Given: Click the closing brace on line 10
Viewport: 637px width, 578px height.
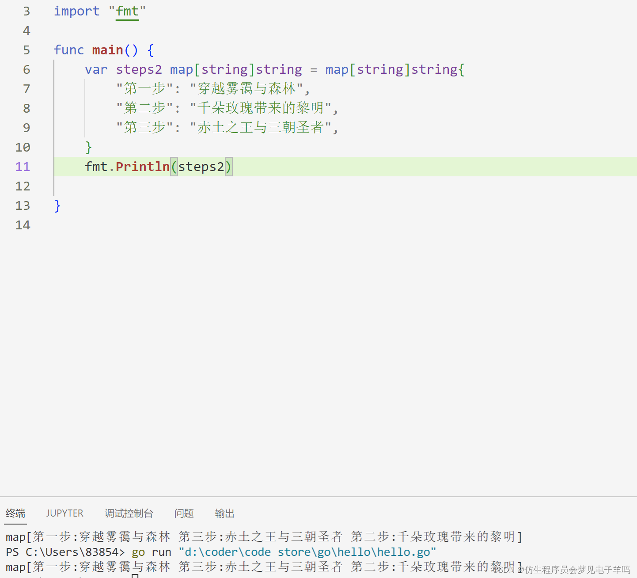Looking at the screenshot, I should (x=88, y=147).
